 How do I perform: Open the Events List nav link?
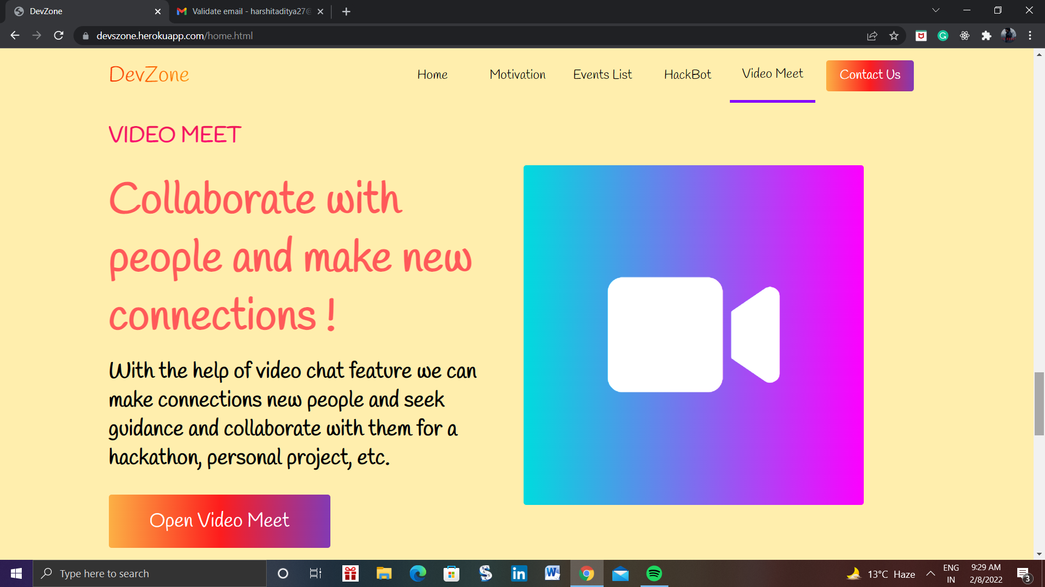(602, 75)
